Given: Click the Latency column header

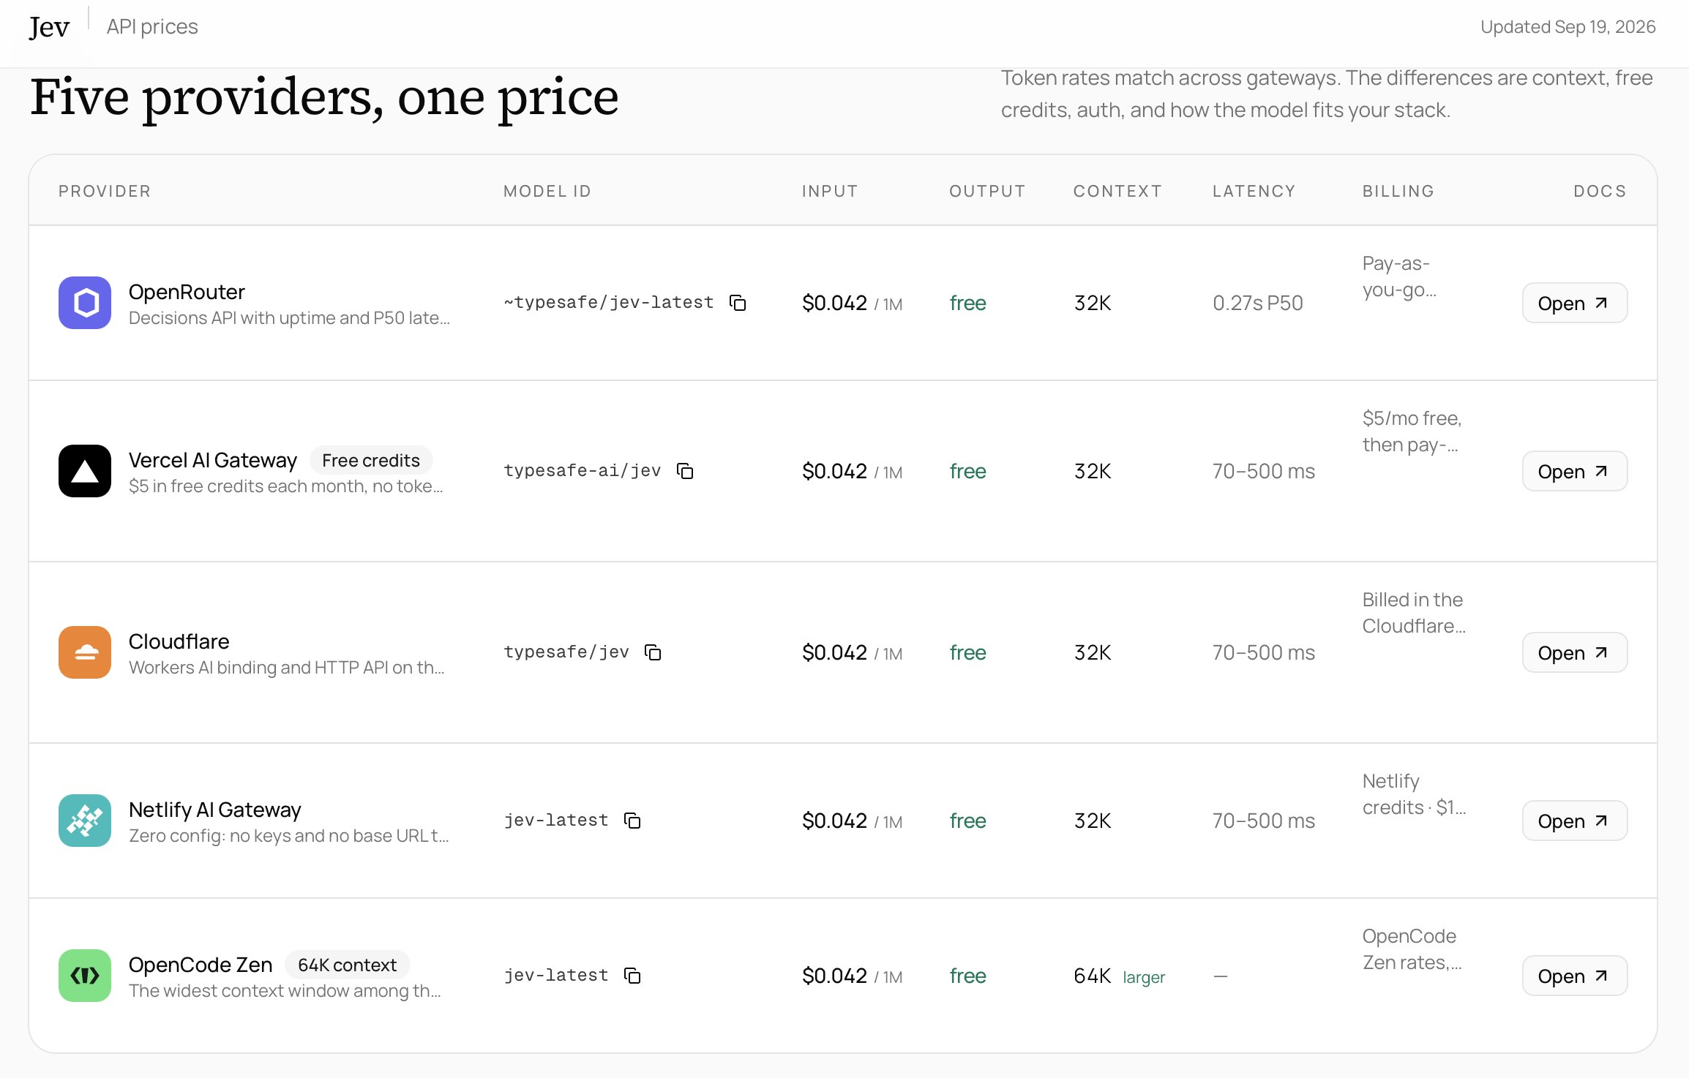Looking at the screenshot, I should [x=1254, y=191].
